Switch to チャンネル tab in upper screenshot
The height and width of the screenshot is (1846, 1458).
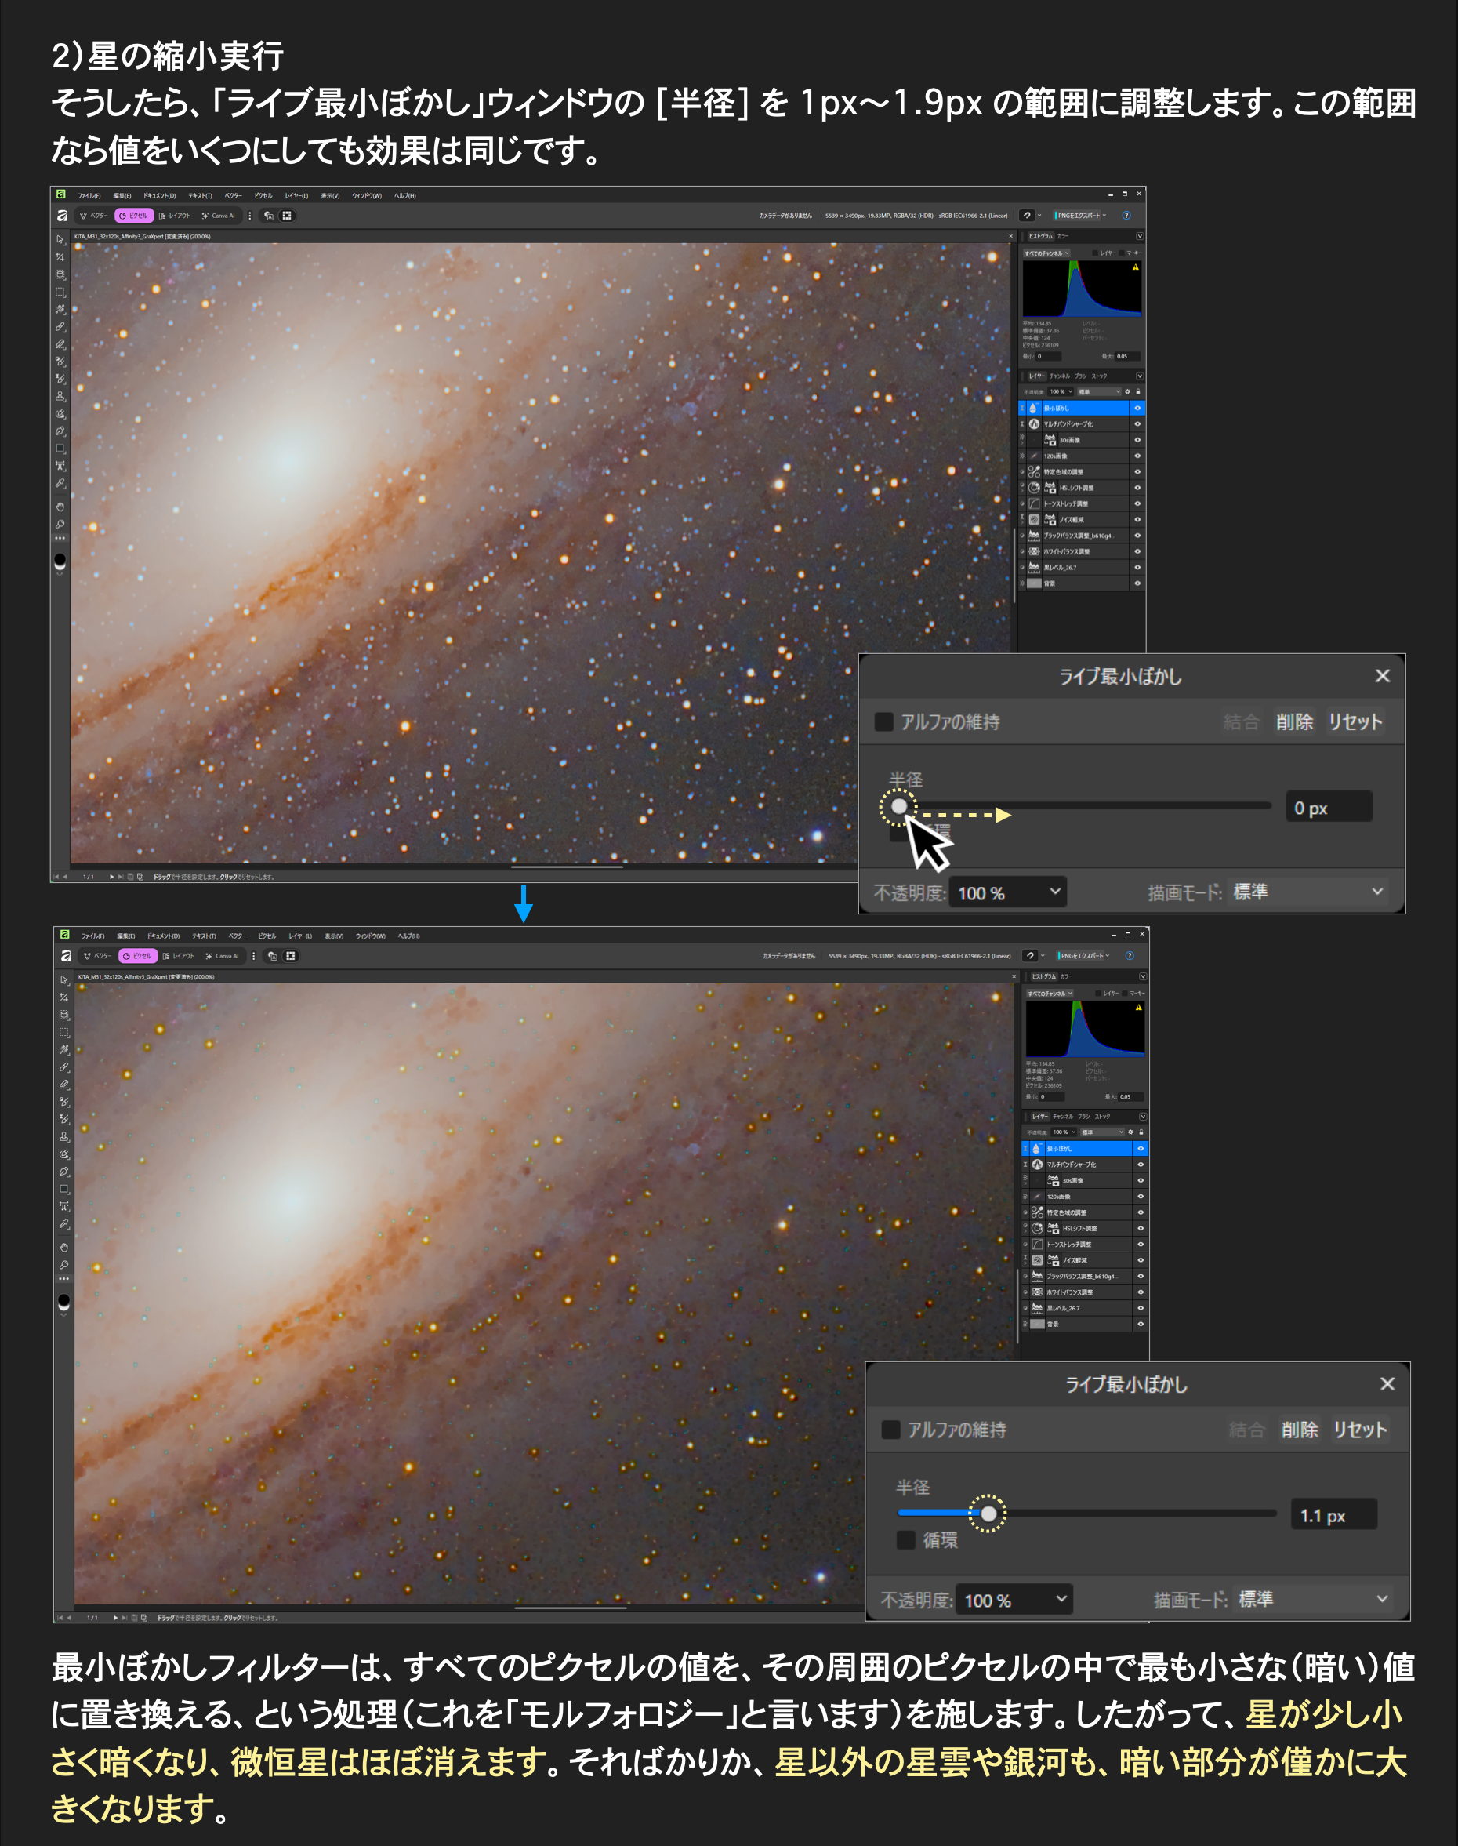[x=1059, y=376]
